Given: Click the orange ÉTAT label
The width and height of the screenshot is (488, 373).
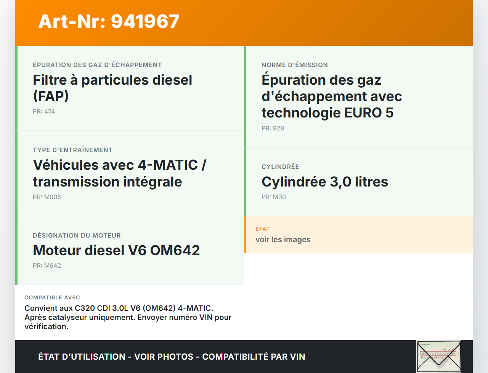Looking at the screenshot, I should pyautogui.click(x=262, y=229).
